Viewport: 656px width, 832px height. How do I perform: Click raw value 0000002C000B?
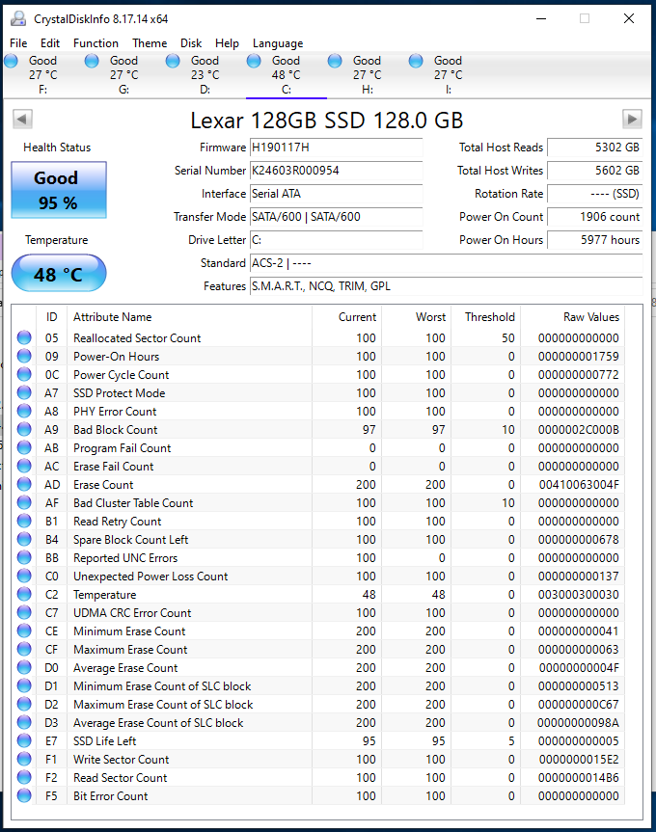pyautogui.click(x=579, y=430)
